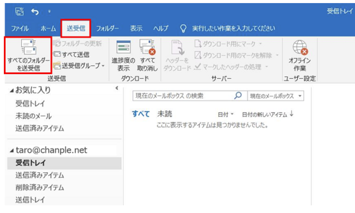355x213 pixels.
Task: Click the send/receive icon in the title bar
Action: [x=20, y=11]
